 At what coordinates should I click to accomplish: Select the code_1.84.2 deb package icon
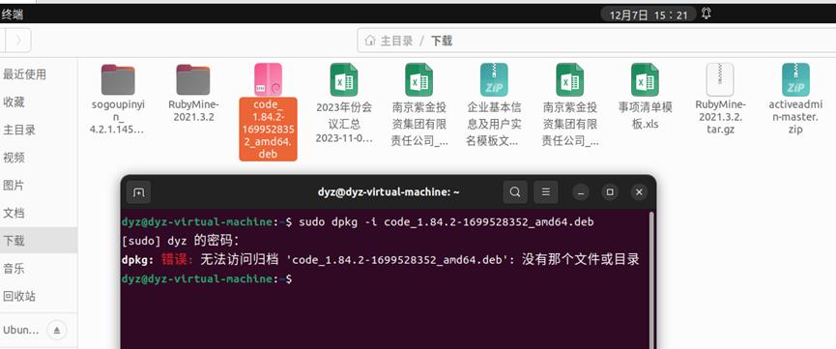(x=268, y=79)
